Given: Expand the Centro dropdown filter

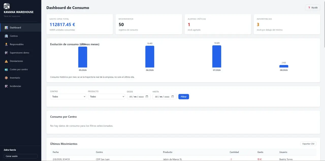Looking at the screenshot, I should 68,97.
